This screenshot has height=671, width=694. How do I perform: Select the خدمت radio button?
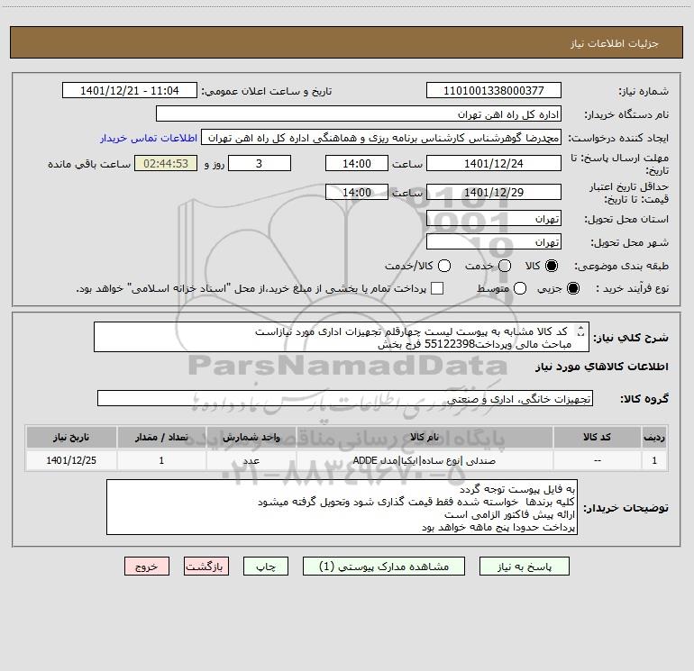505,266
